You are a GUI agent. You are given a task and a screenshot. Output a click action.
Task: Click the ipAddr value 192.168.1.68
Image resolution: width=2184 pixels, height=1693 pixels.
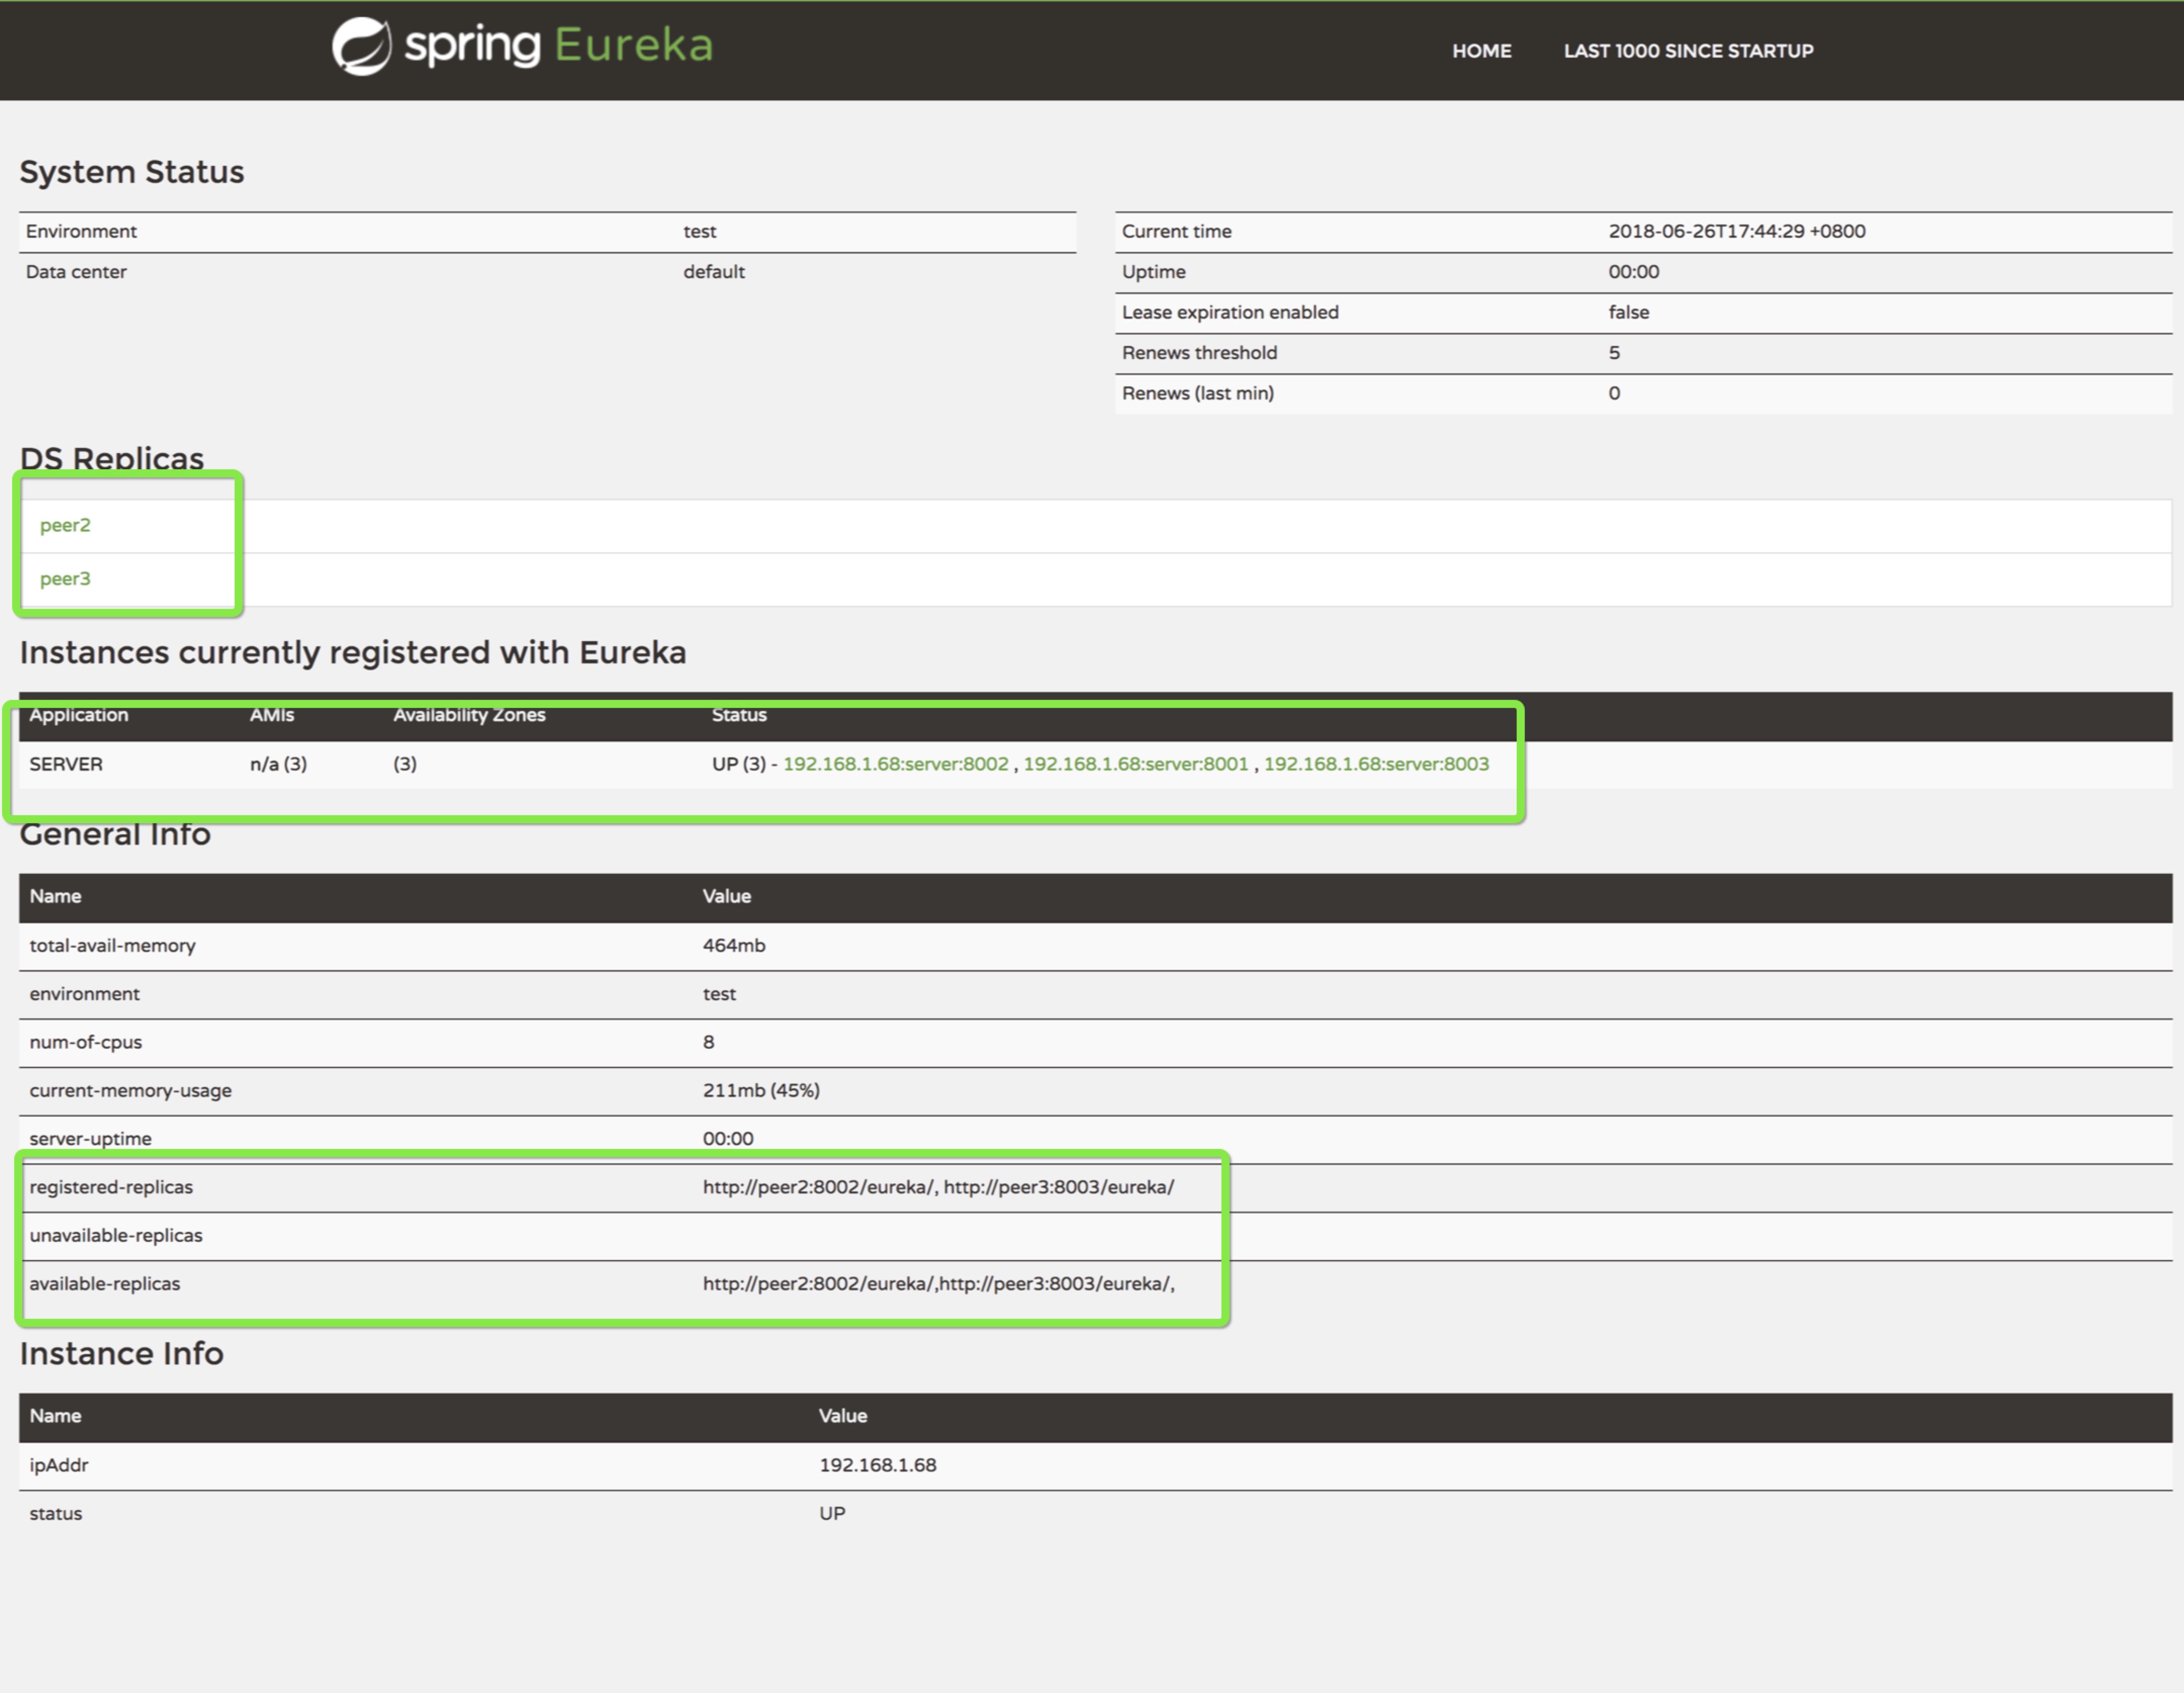[877, 1465]
